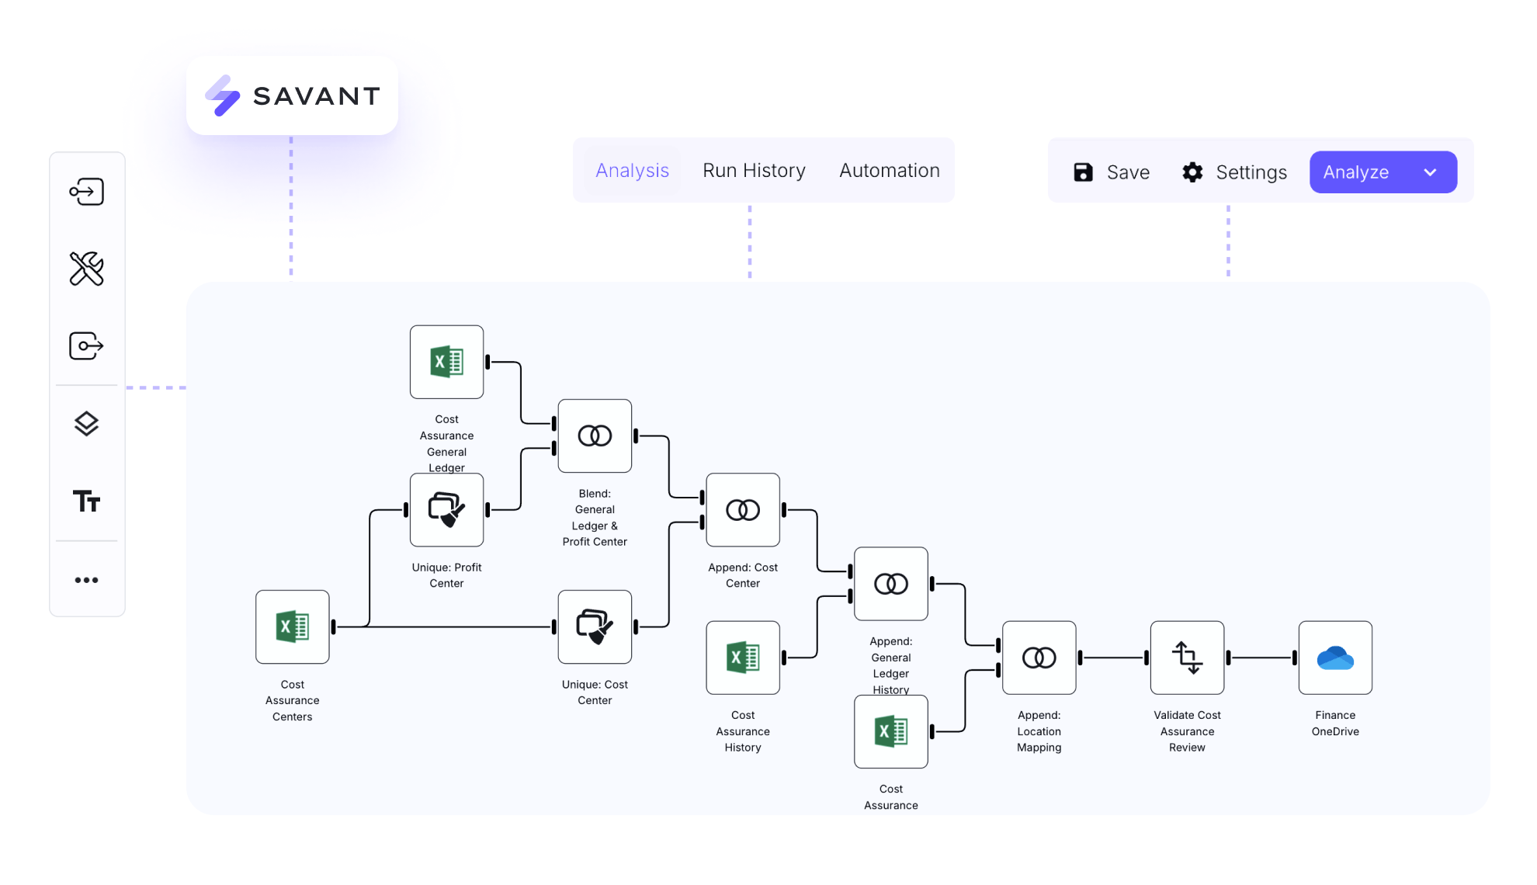This screenshot has height=885, width=1537.
Task: Select the text annotation Tt icon
Action: (x=86, y=501)
